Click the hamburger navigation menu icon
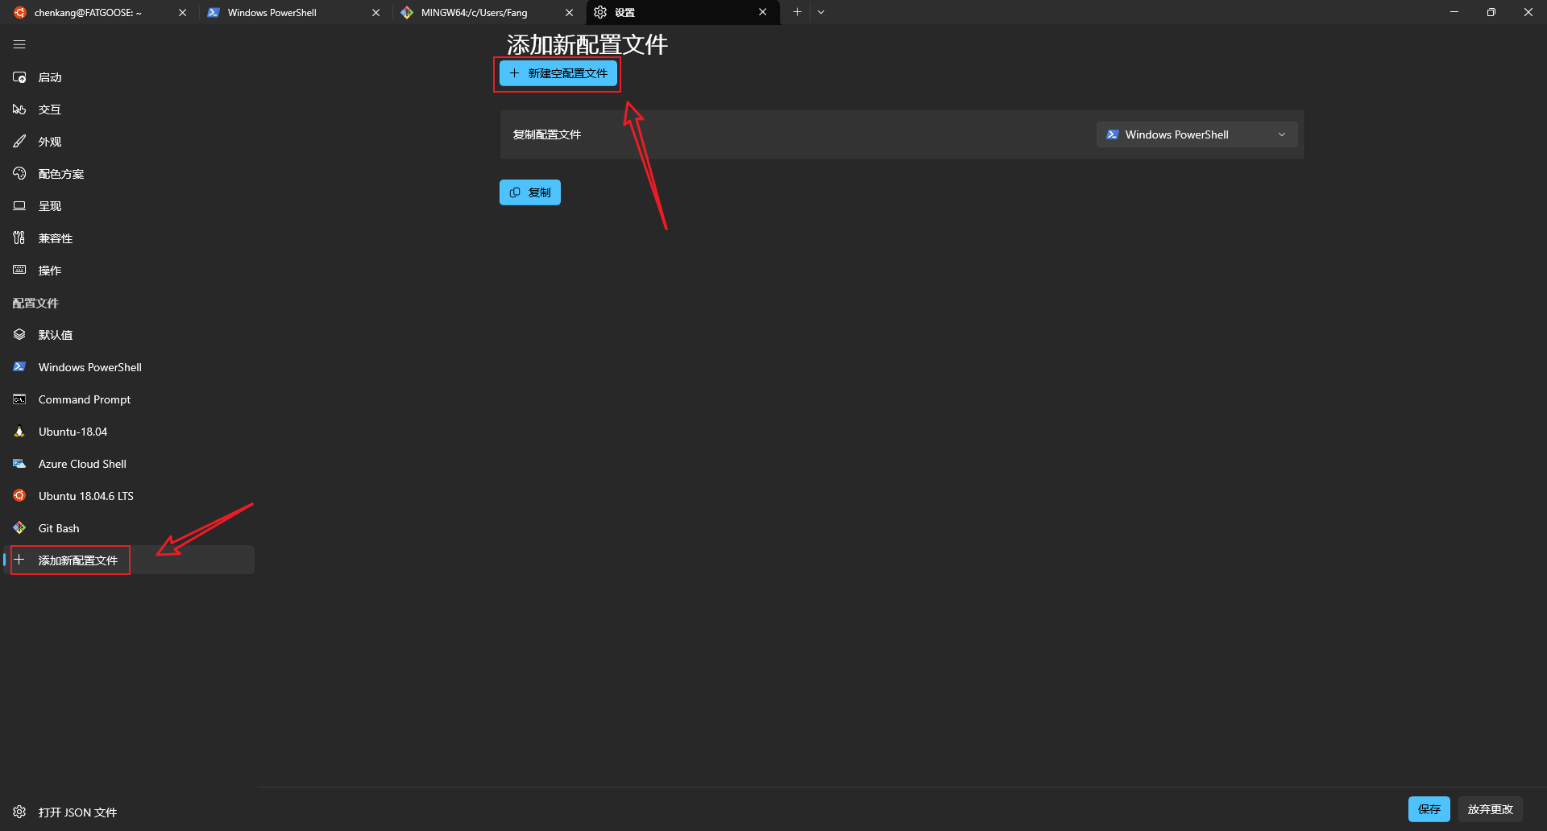The height and width of the screenshot is (831, 1547). pyautogui.click(x=19, y=45)
